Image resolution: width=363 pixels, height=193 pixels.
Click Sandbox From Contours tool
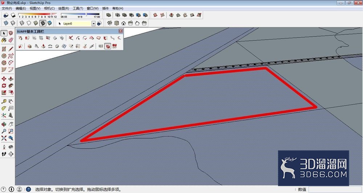click(155, 15)
